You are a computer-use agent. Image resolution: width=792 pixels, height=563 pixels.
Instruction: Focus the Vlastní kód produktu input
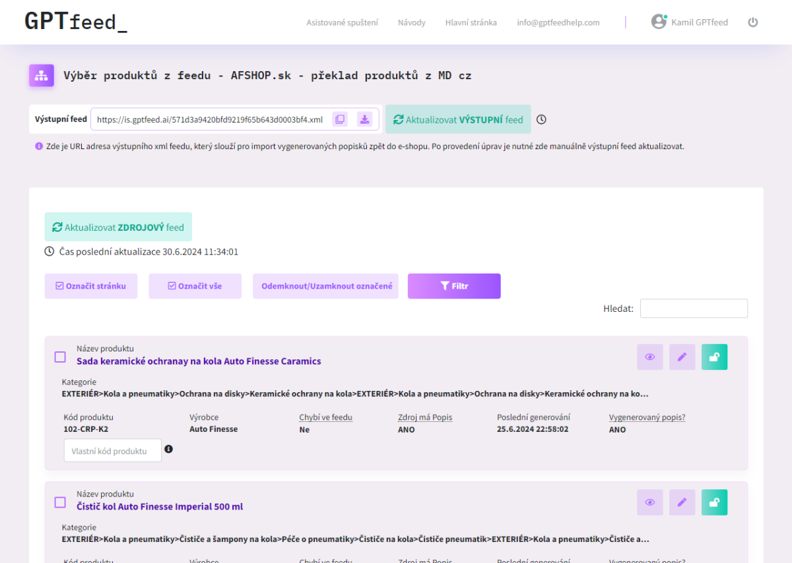(x=113, y=450)
